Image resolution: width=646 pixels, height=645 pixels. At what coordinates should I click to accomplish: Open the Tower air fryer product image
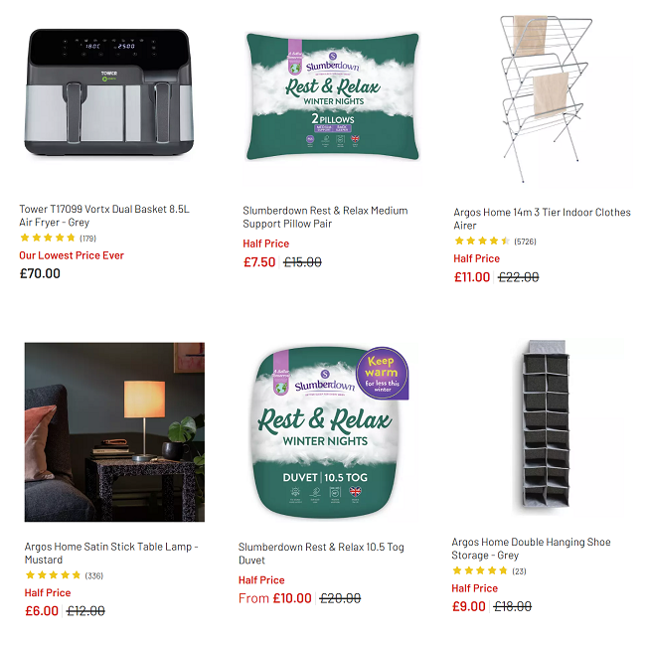pyautogui.click(x=109, y=92)
